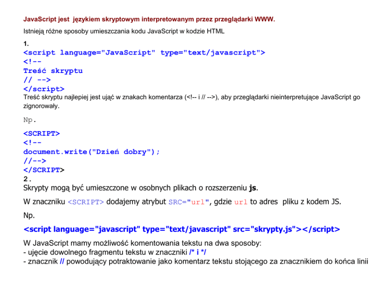This screenshot has height=293, width=391.
Task: Click the word "zignorowały."
Action: pyautogui.click(x=41, y=106)
